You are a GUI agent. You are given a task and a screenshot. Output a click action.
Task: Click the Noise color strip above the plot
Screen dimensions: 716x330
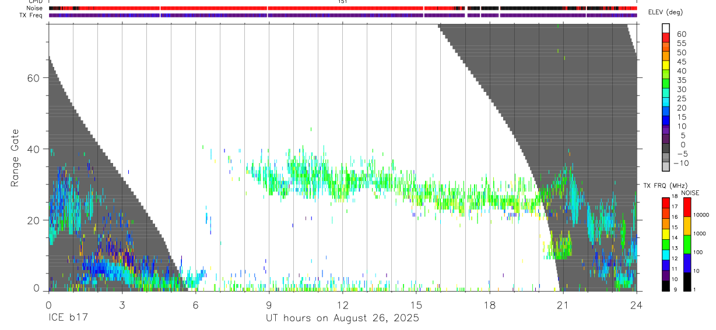[x=343, y=8]
